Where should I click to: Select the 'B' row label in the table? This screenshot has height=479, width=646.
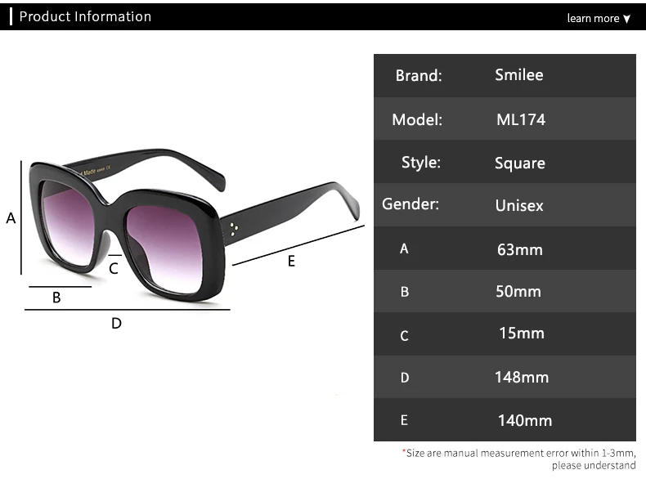405,292
